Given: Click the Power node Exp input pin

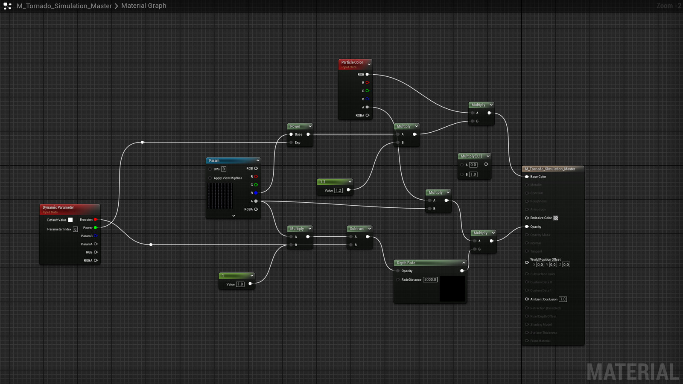Looking at the screenshot, I should 291,143.
